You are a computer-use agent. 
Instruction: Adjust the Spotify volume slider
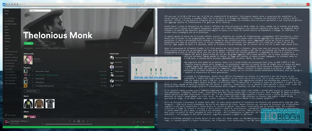[x=146, y=122]
